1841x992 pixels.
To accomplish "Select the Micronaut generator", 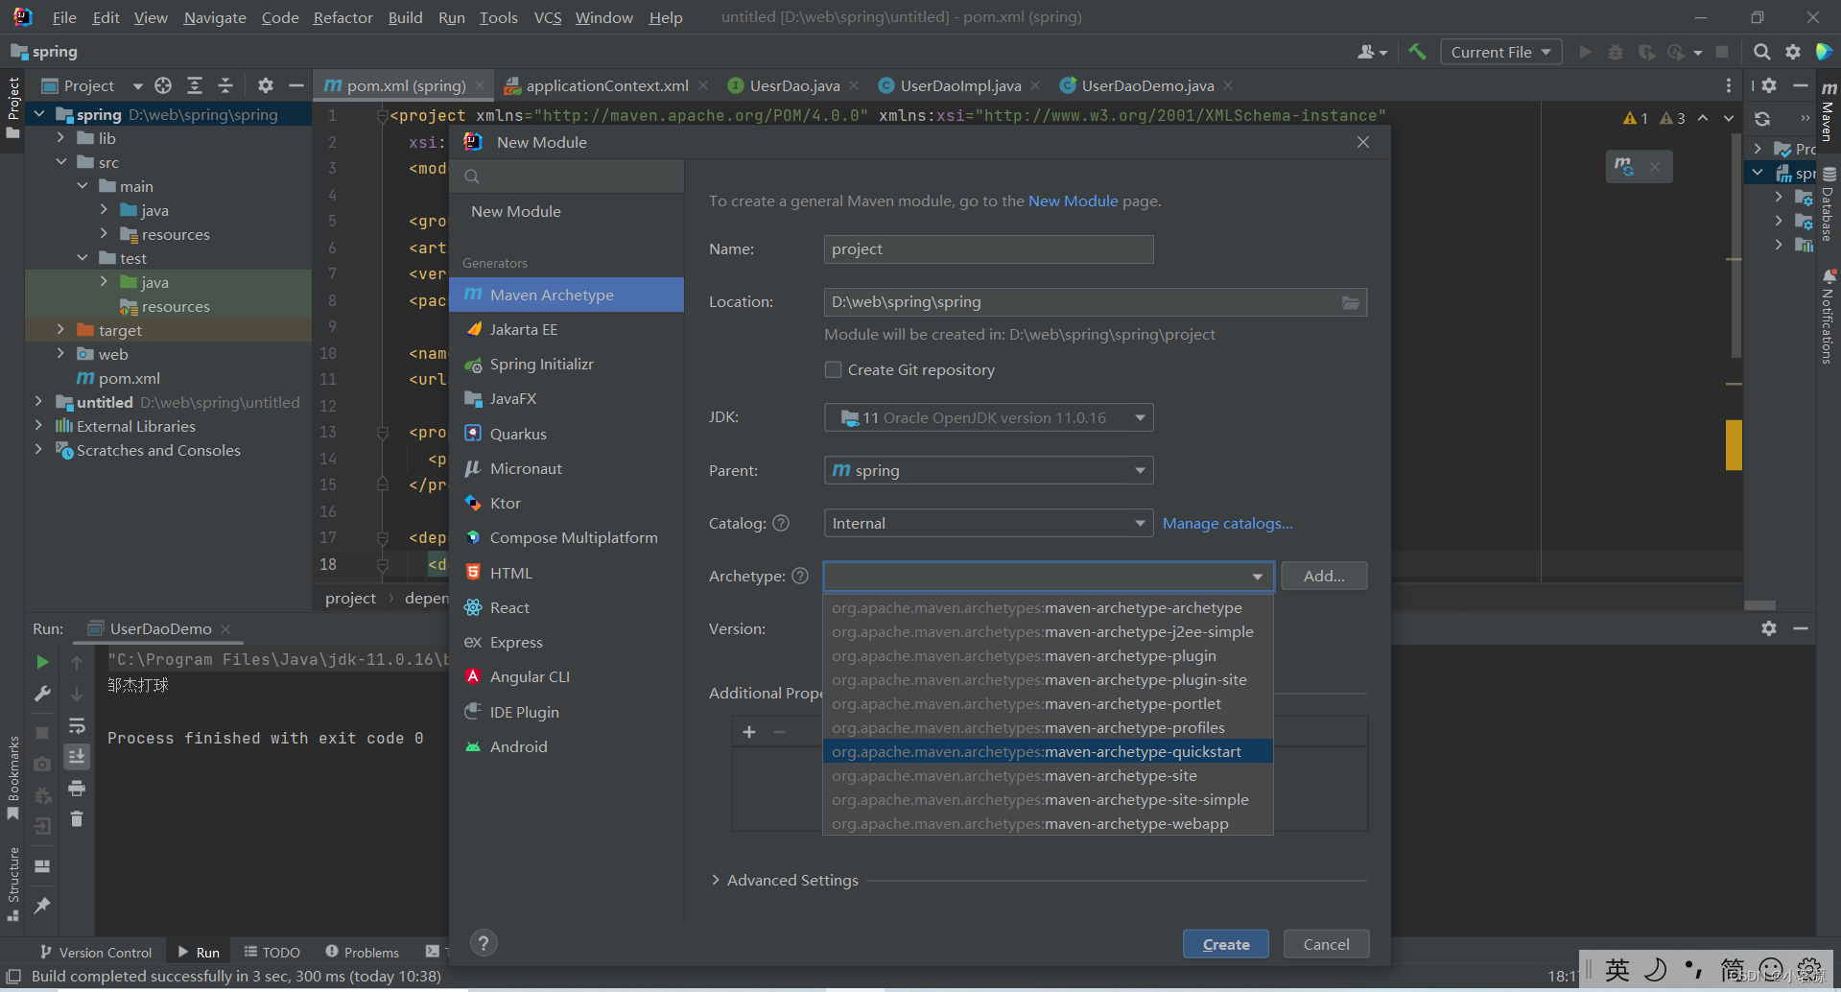I will (566, 468).
